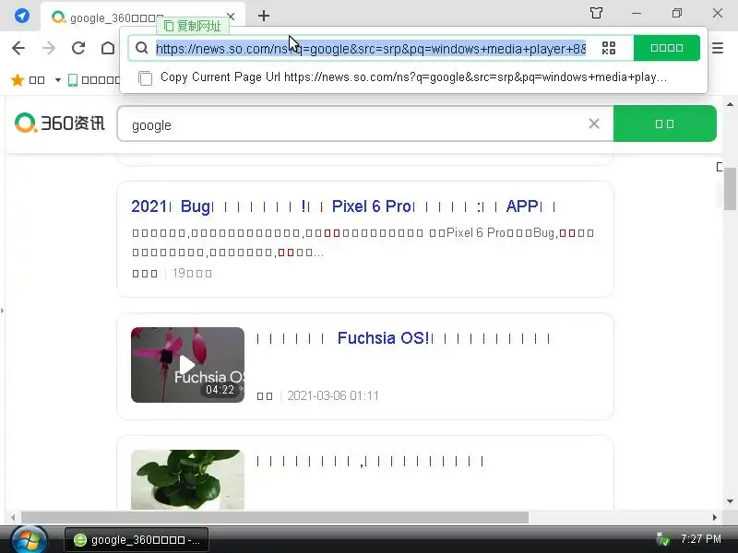The height and width of the screenshot is (553, 738).
Task: Click the green button right of address bar
Action: [666, 48]
